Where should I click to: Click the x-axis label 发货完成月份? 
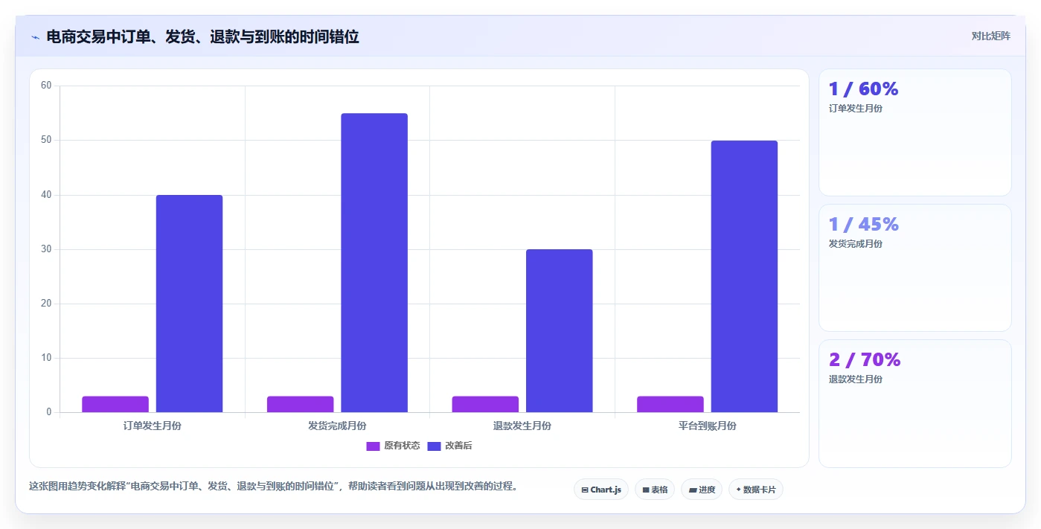337,426
